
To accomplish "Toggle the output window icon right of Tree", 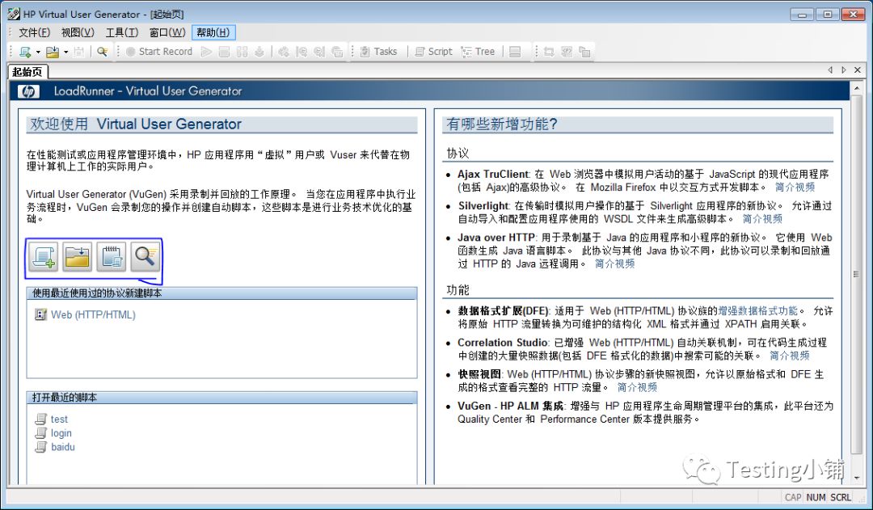I will coord(515,52).
